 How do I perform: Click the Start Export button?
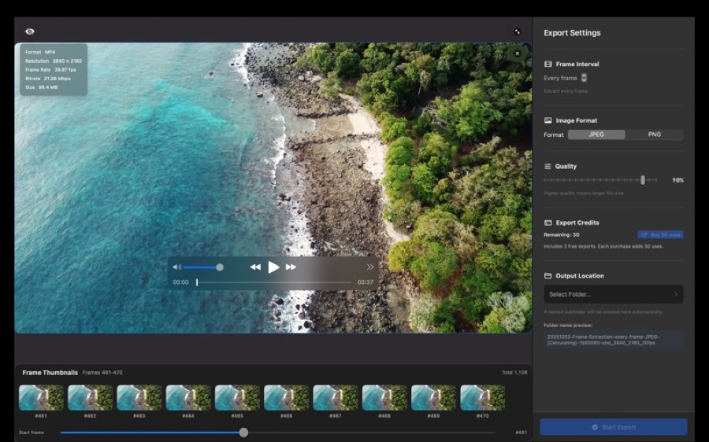click(x=614, y=427)
